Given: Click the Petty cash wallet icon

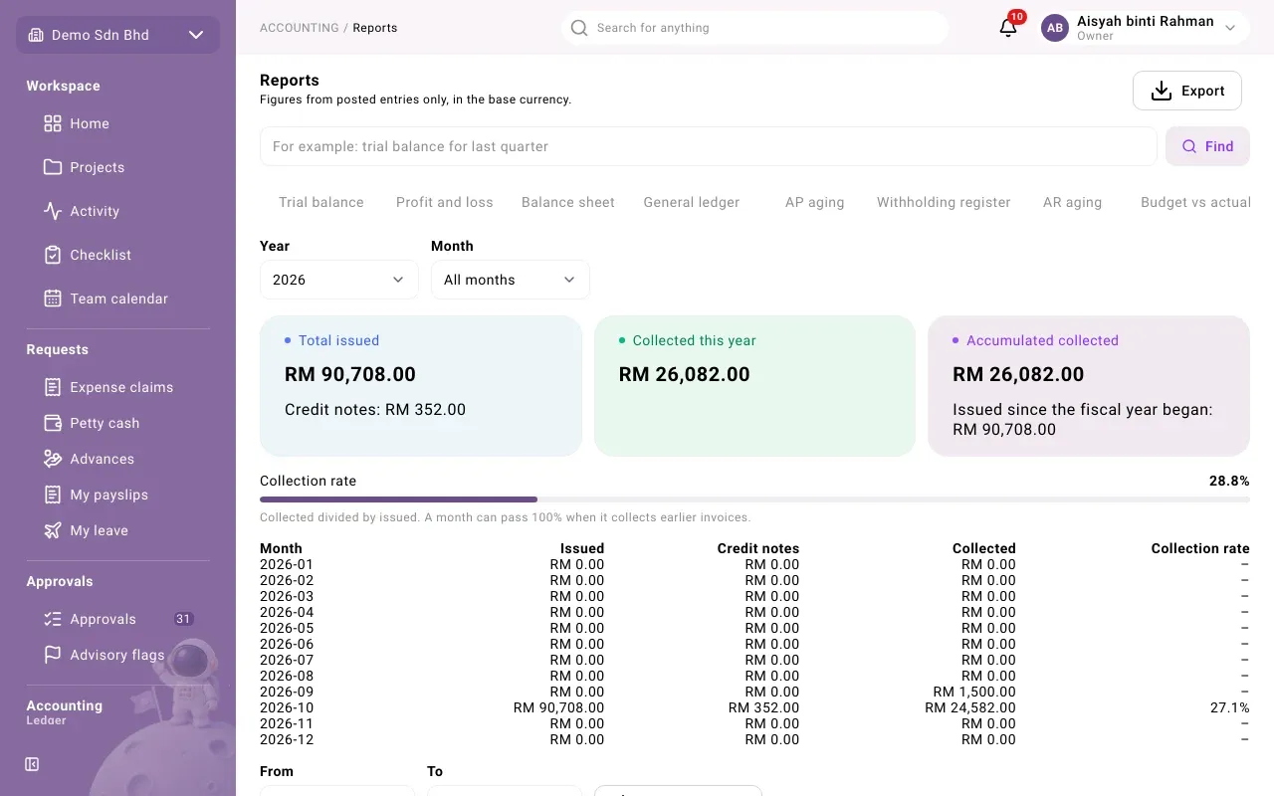Looking at the screenshot, I should 53,423.
